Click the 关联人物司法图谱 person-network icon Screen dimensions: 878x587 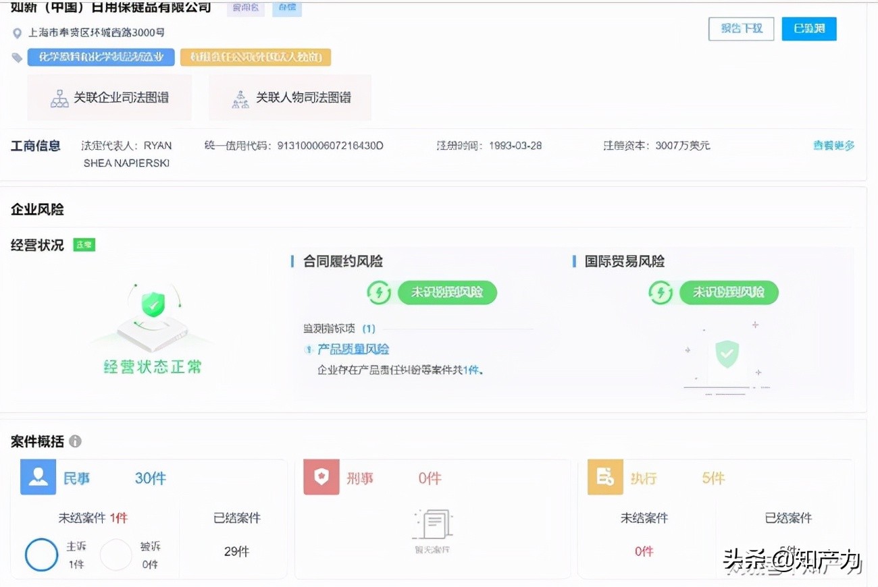(x=240, y=97)
